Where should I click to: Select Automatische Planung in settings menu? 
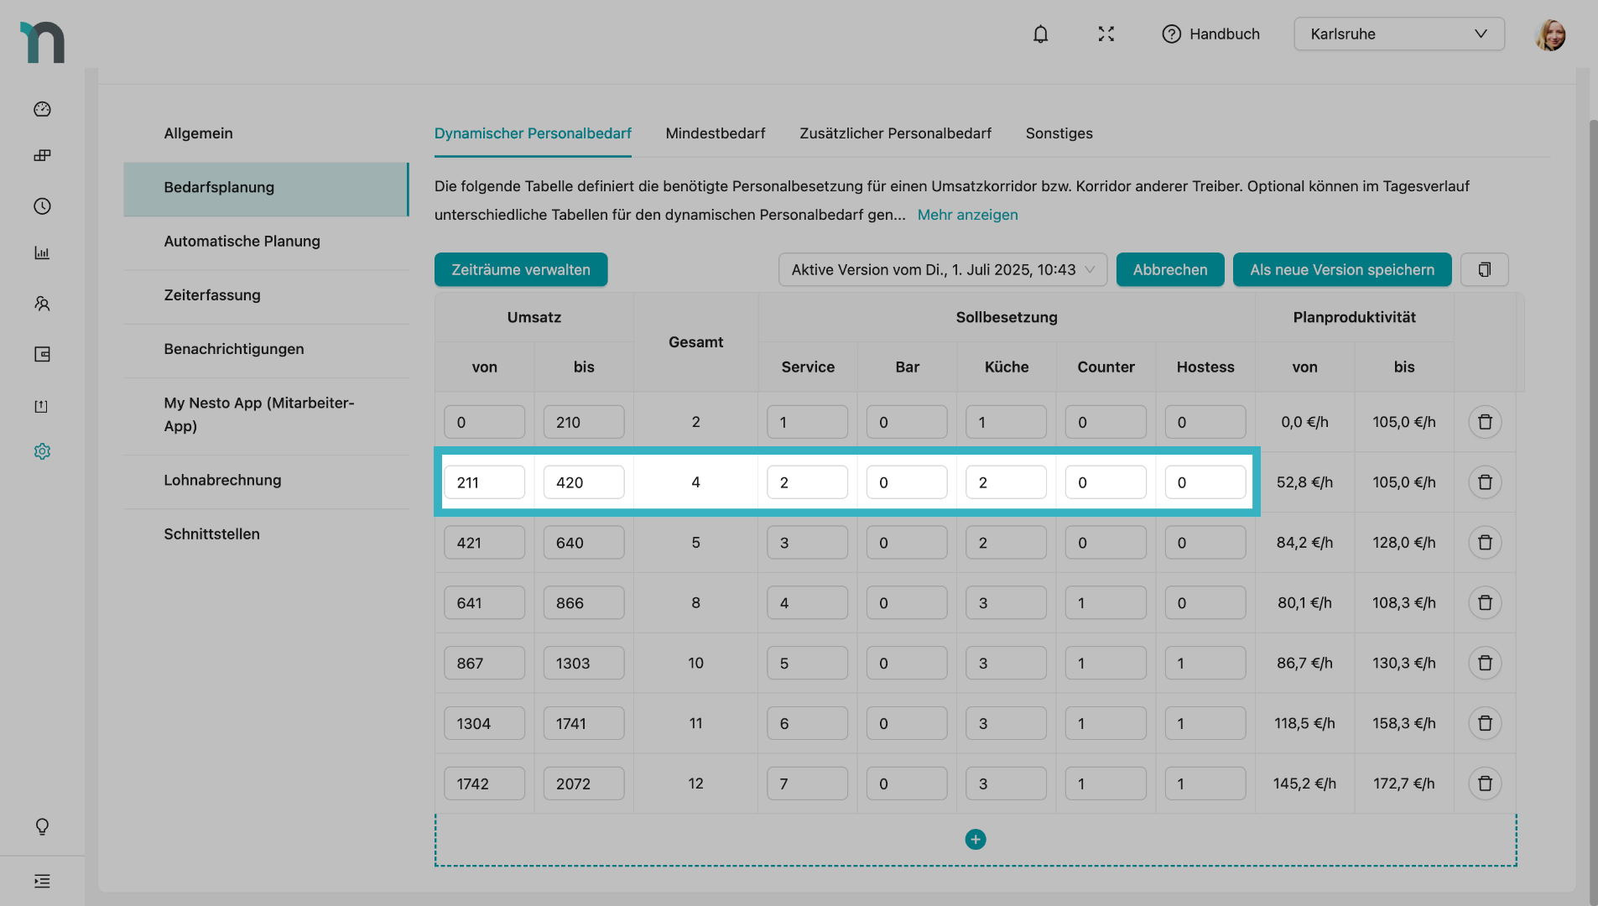click(242, 242)
